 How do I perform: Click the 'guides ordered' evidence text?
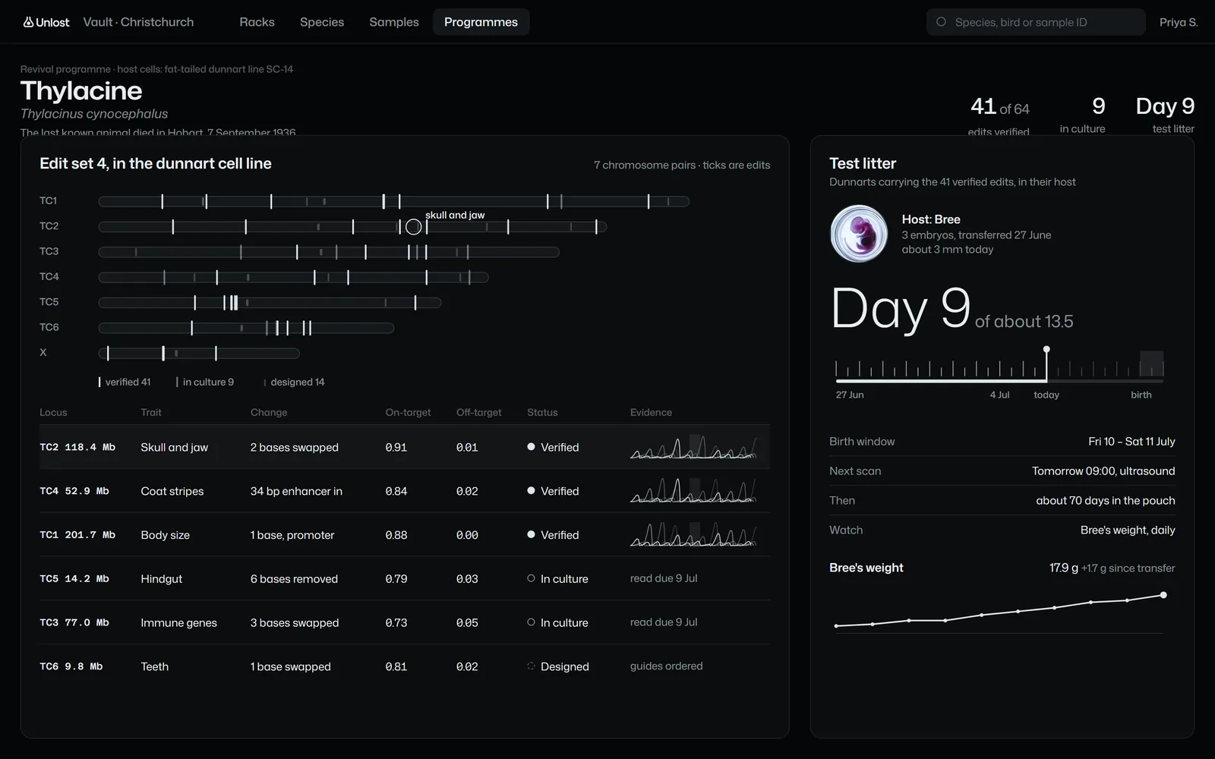(666, 666)
